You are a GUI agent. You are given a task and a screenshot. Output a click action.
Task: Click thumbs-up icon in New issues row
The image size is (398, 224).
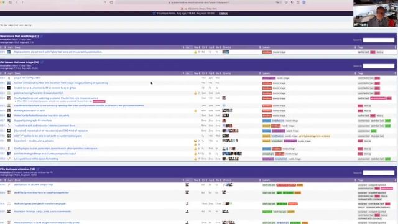195,52
